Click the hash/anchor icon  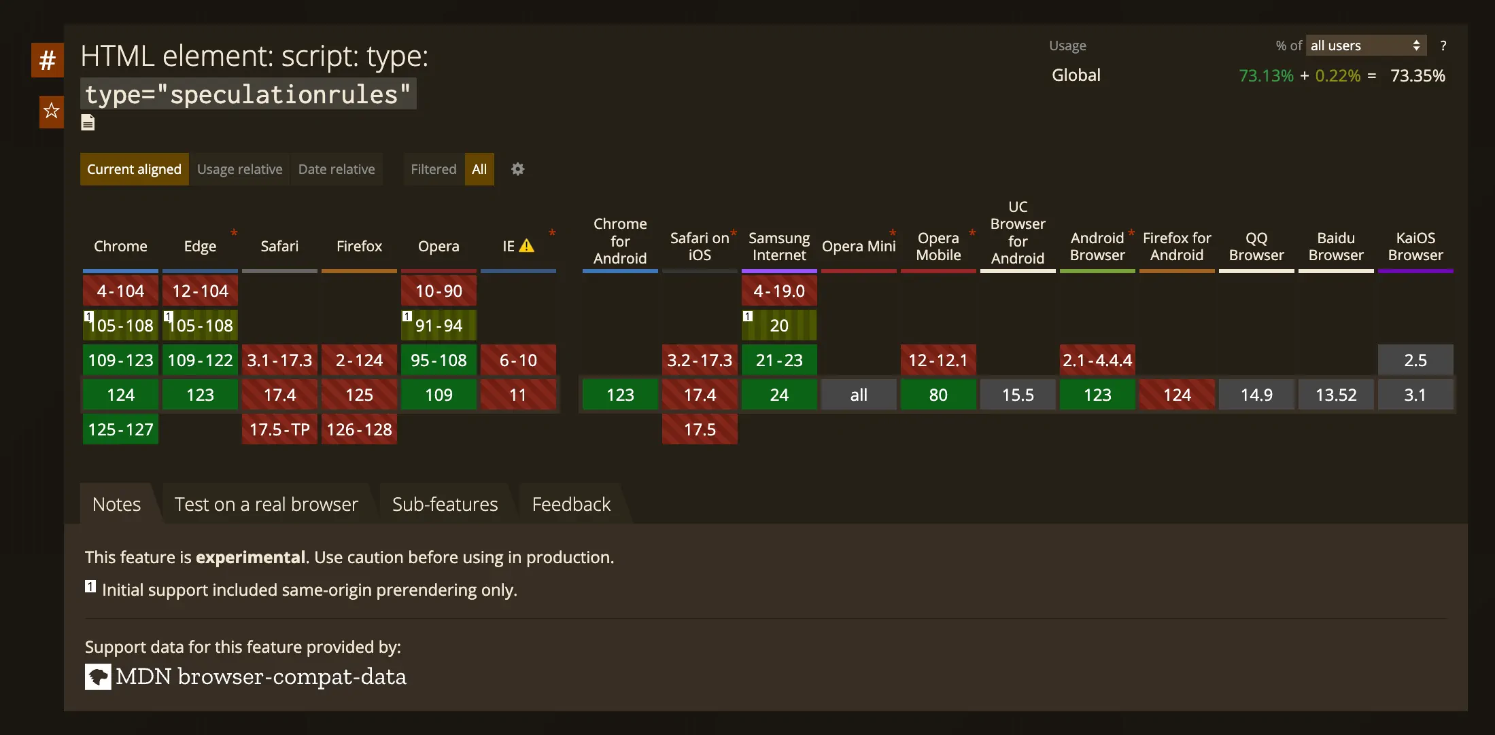(x=50, y=60)
